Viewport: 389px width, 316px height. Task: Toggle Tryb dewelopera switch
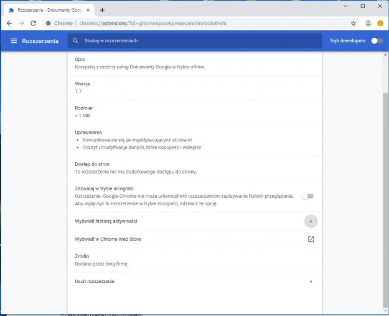pos(377,40)
